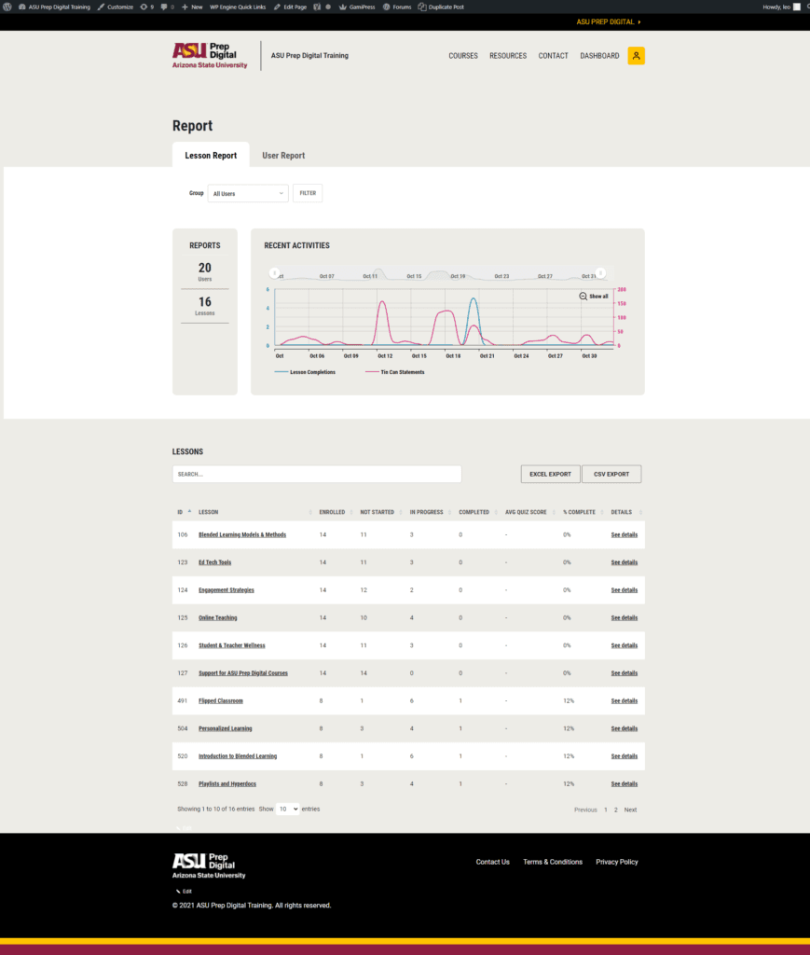Open See details for Flipped Classroom
Viewport: 810px width, 955px height.
point(624,700)
